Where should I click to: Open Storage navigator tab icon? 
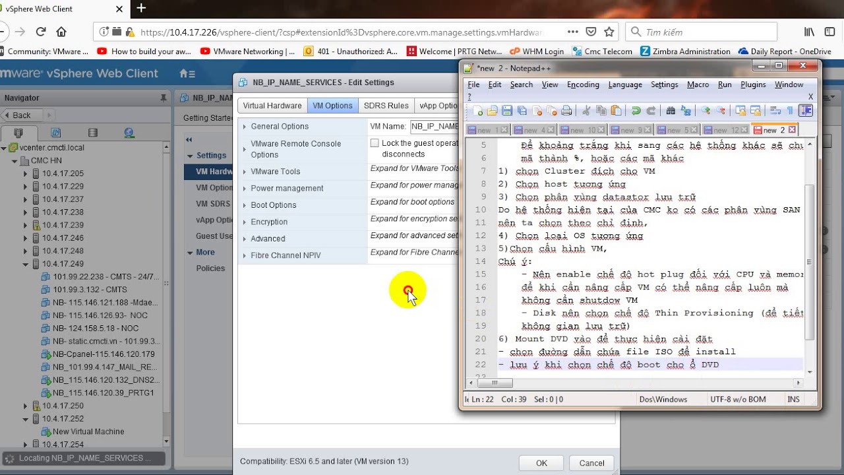pos(92,133)
